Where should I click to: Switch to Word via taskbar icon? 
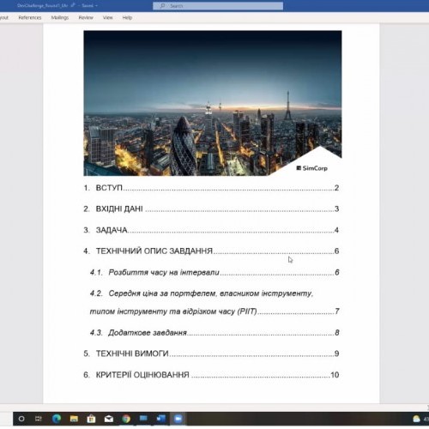(161, 419)
